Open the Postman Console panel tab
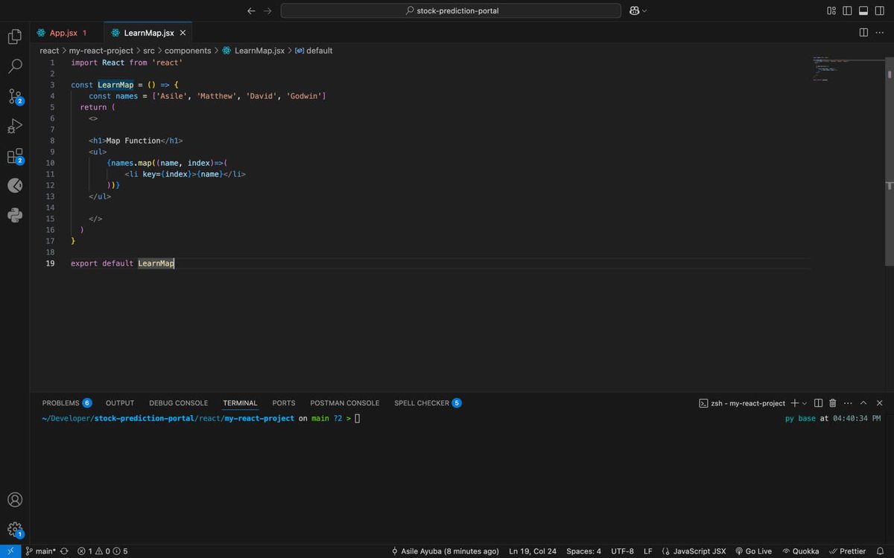This screenshot has height=558, width=894. tap(345, 403)
